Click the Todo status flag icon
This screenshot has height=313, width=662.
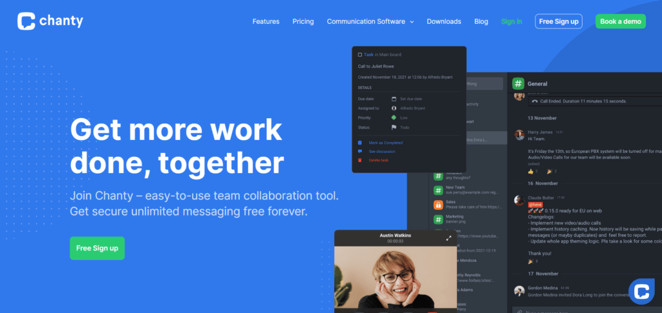394,127
